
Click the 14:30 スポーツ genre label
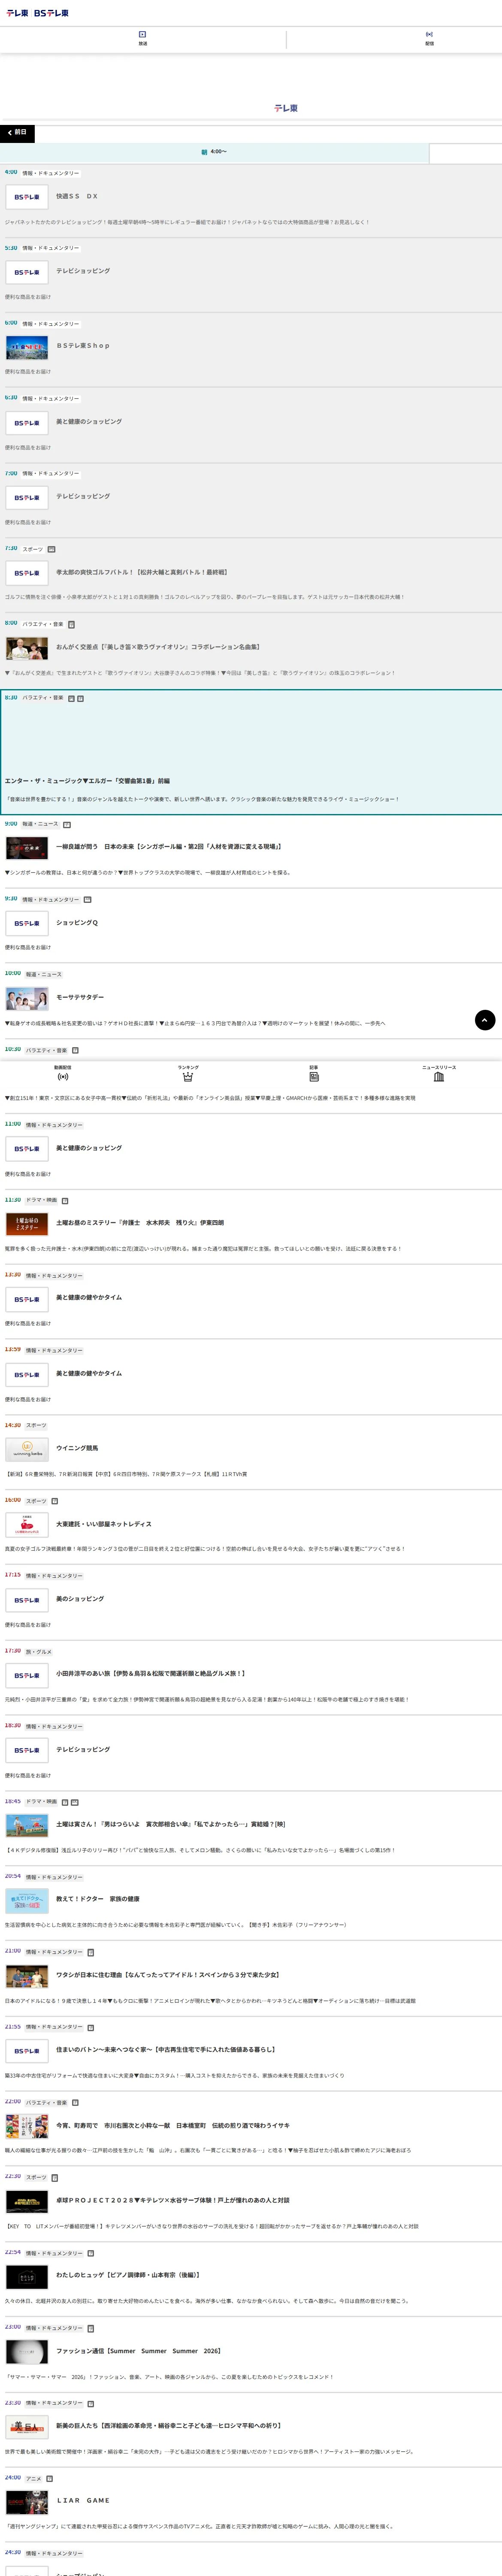36,1426
